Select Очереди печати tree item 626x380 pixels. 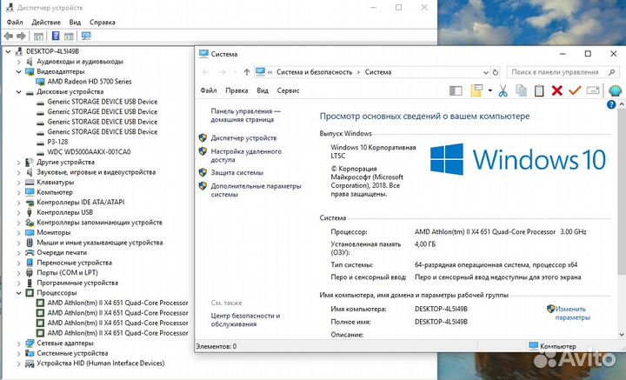click(x=62, y=253)
